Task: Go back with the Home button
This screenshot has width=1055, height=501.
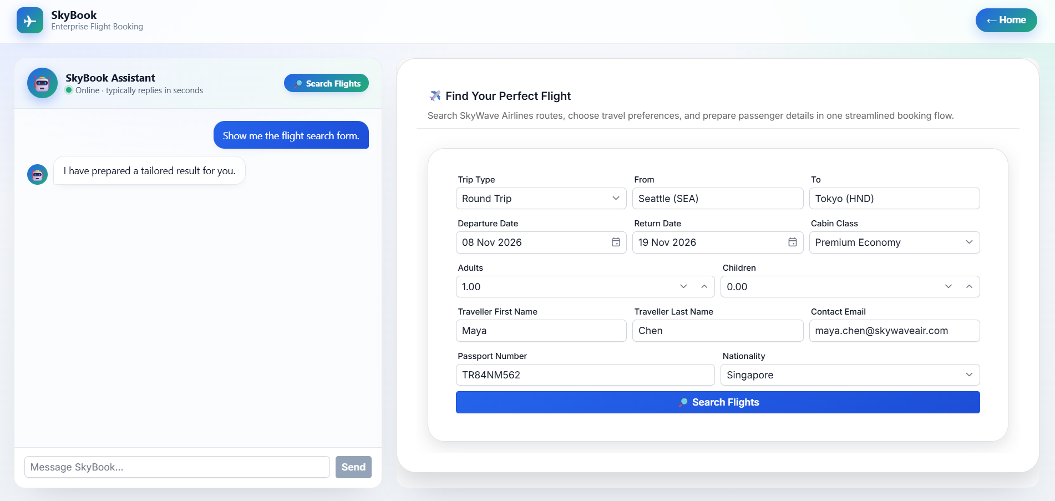Action: click(1006, 20)
